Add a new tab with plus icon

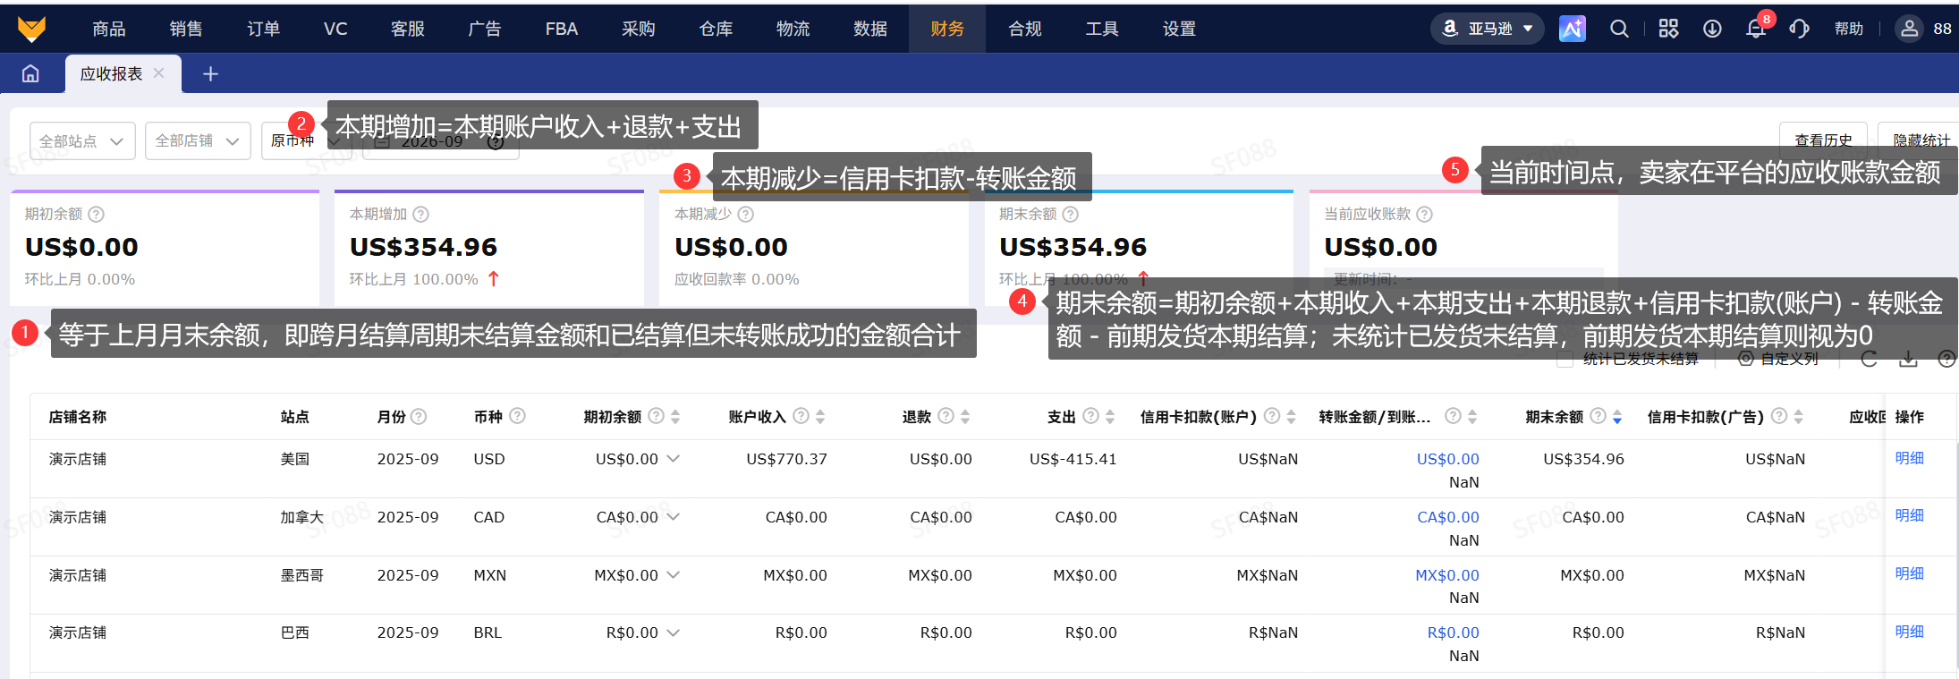coord(210,74)
